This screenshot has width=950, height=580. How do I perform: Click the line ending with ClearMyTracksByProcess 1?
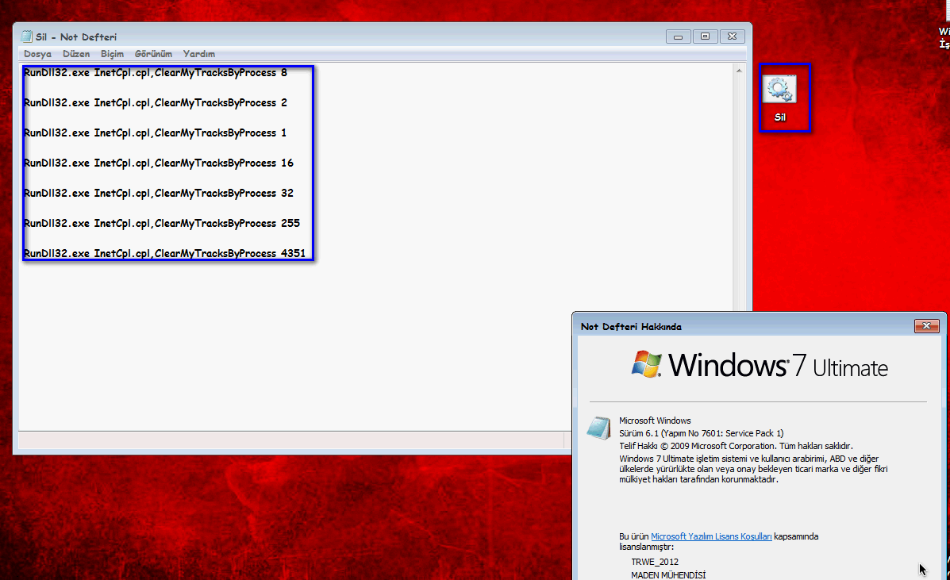(x=155, y=133)
